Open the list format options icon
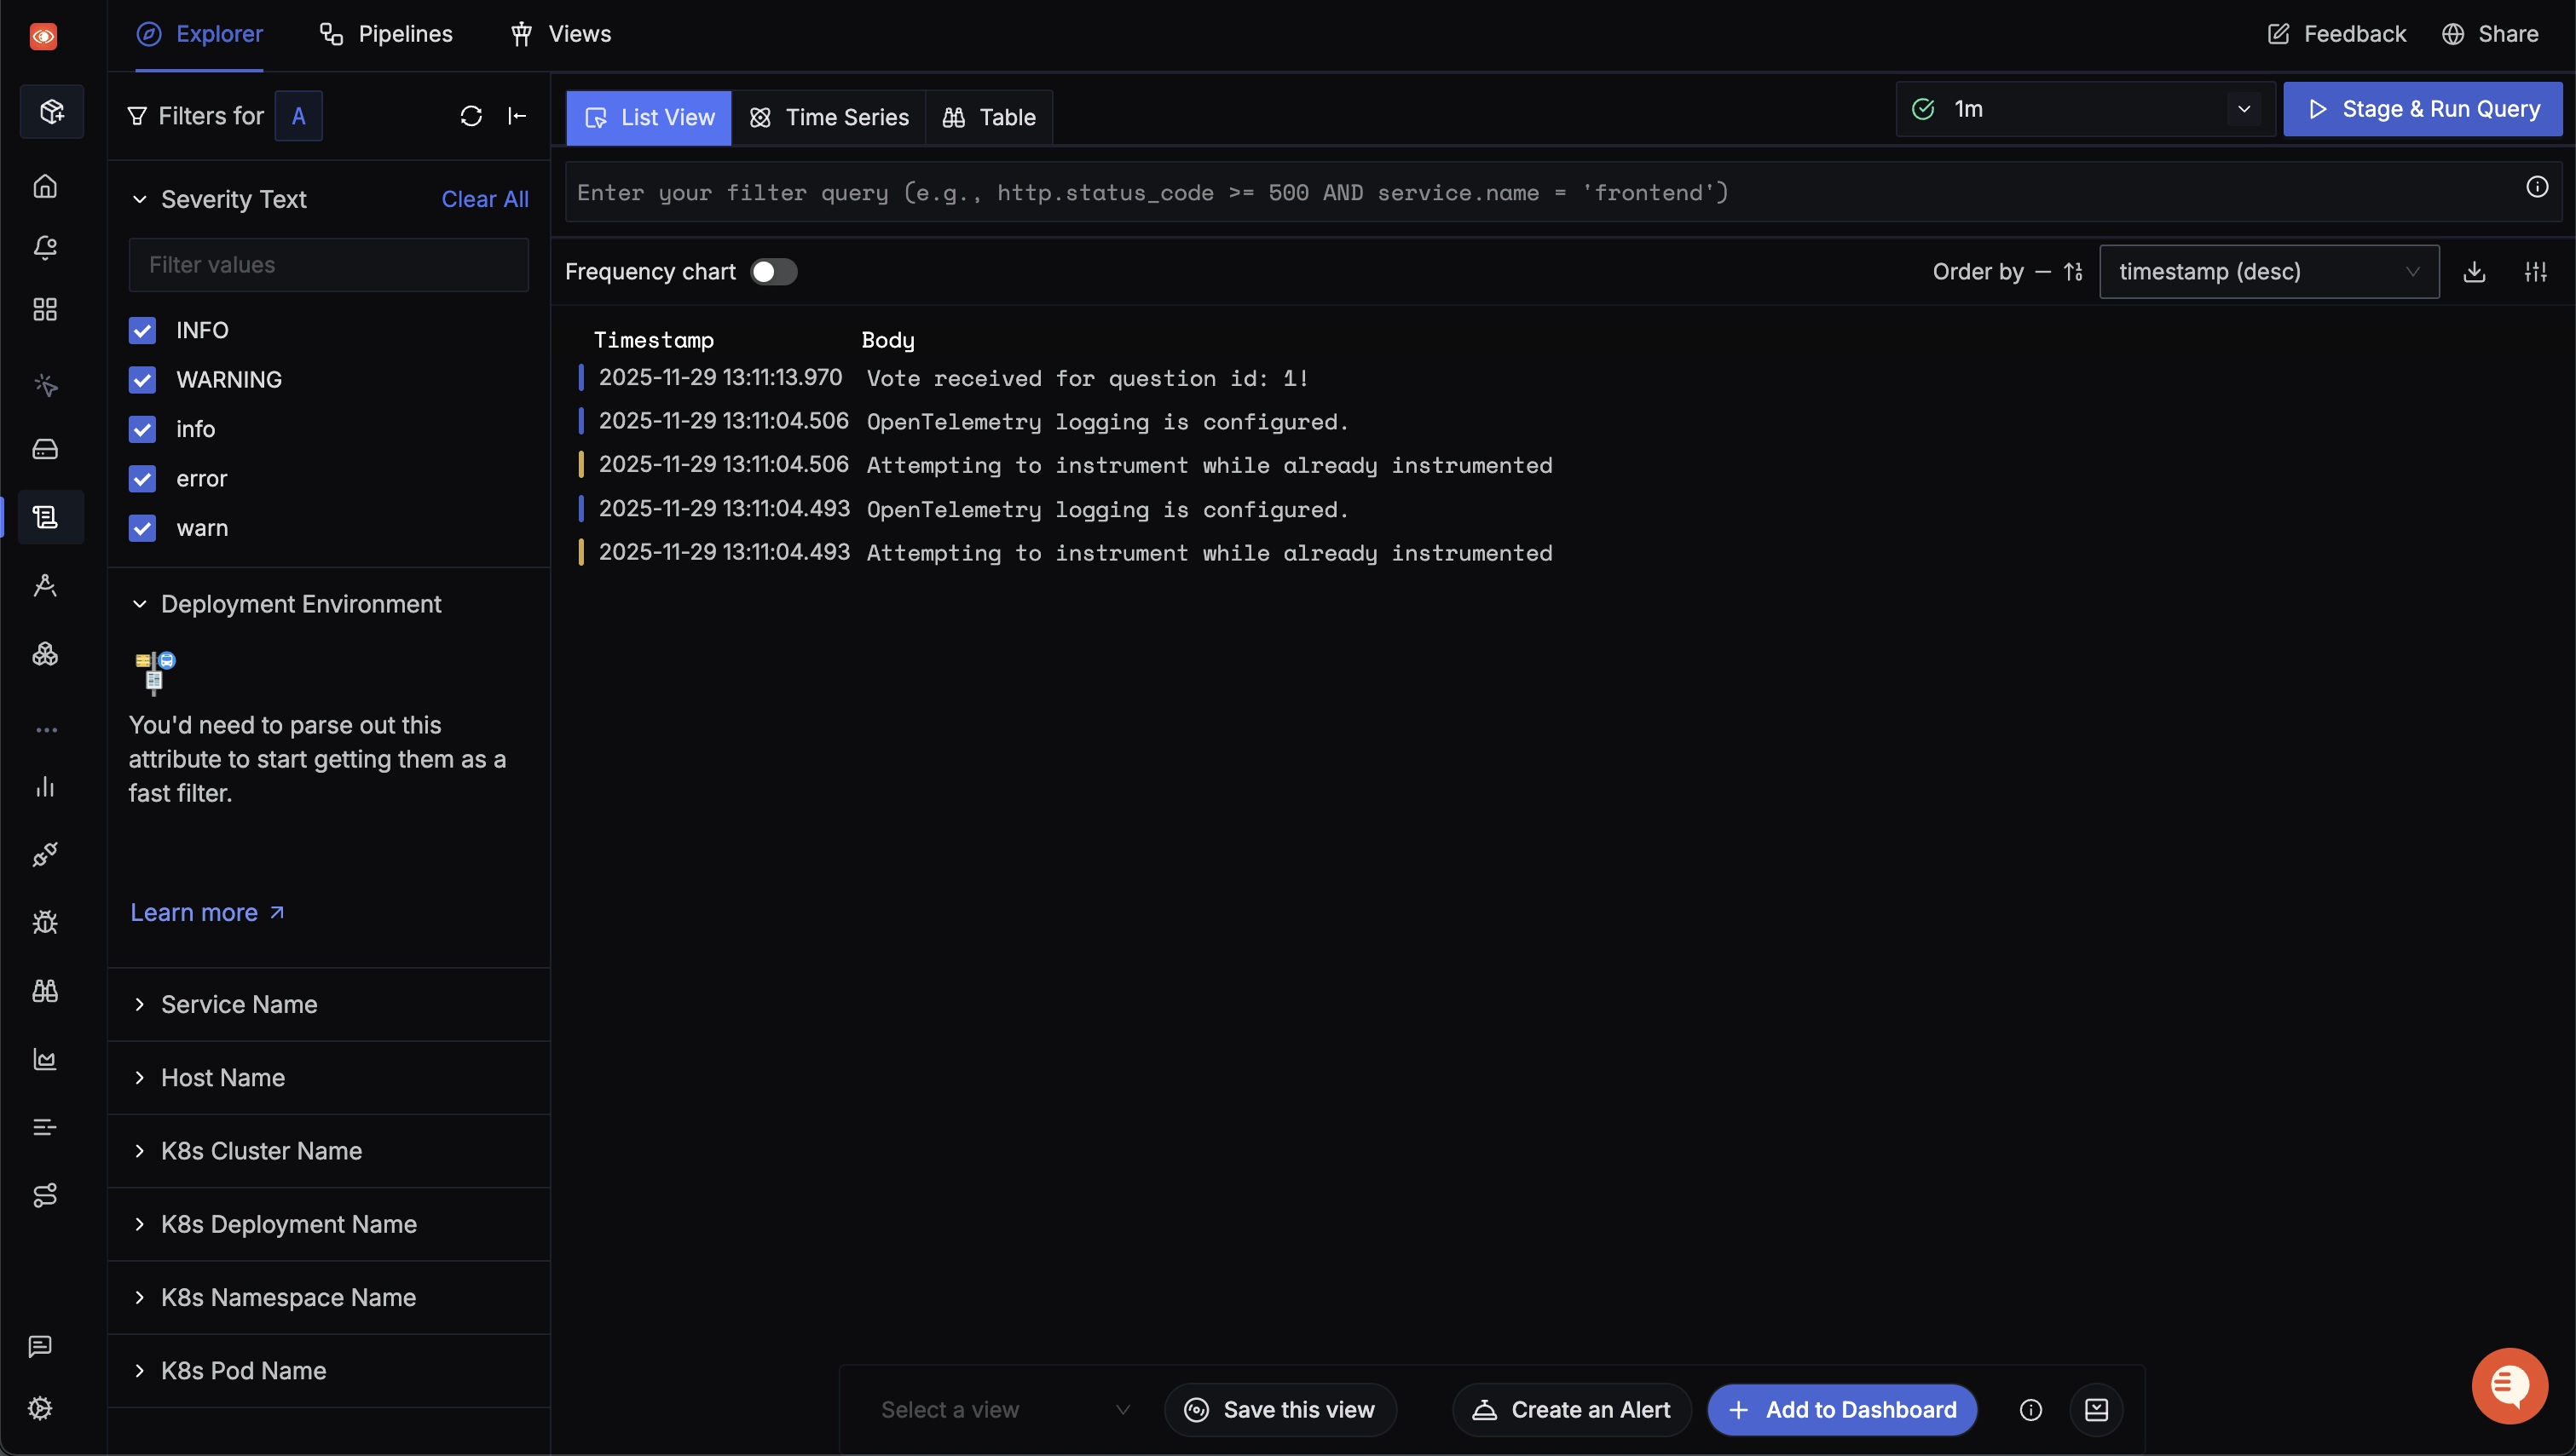 [x=2535, y=272]
